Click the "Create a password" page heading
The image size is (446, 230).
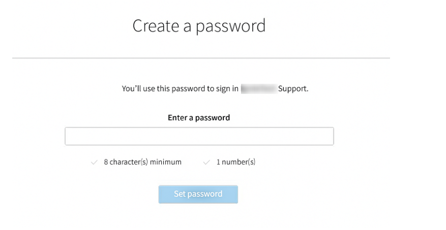(199, 26)
